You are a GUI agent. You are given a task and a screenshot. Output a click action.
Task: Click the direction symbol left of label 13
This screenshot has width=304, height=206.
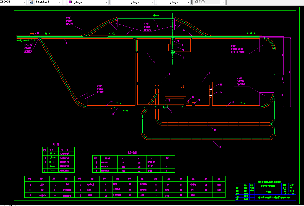pos(243,103)
